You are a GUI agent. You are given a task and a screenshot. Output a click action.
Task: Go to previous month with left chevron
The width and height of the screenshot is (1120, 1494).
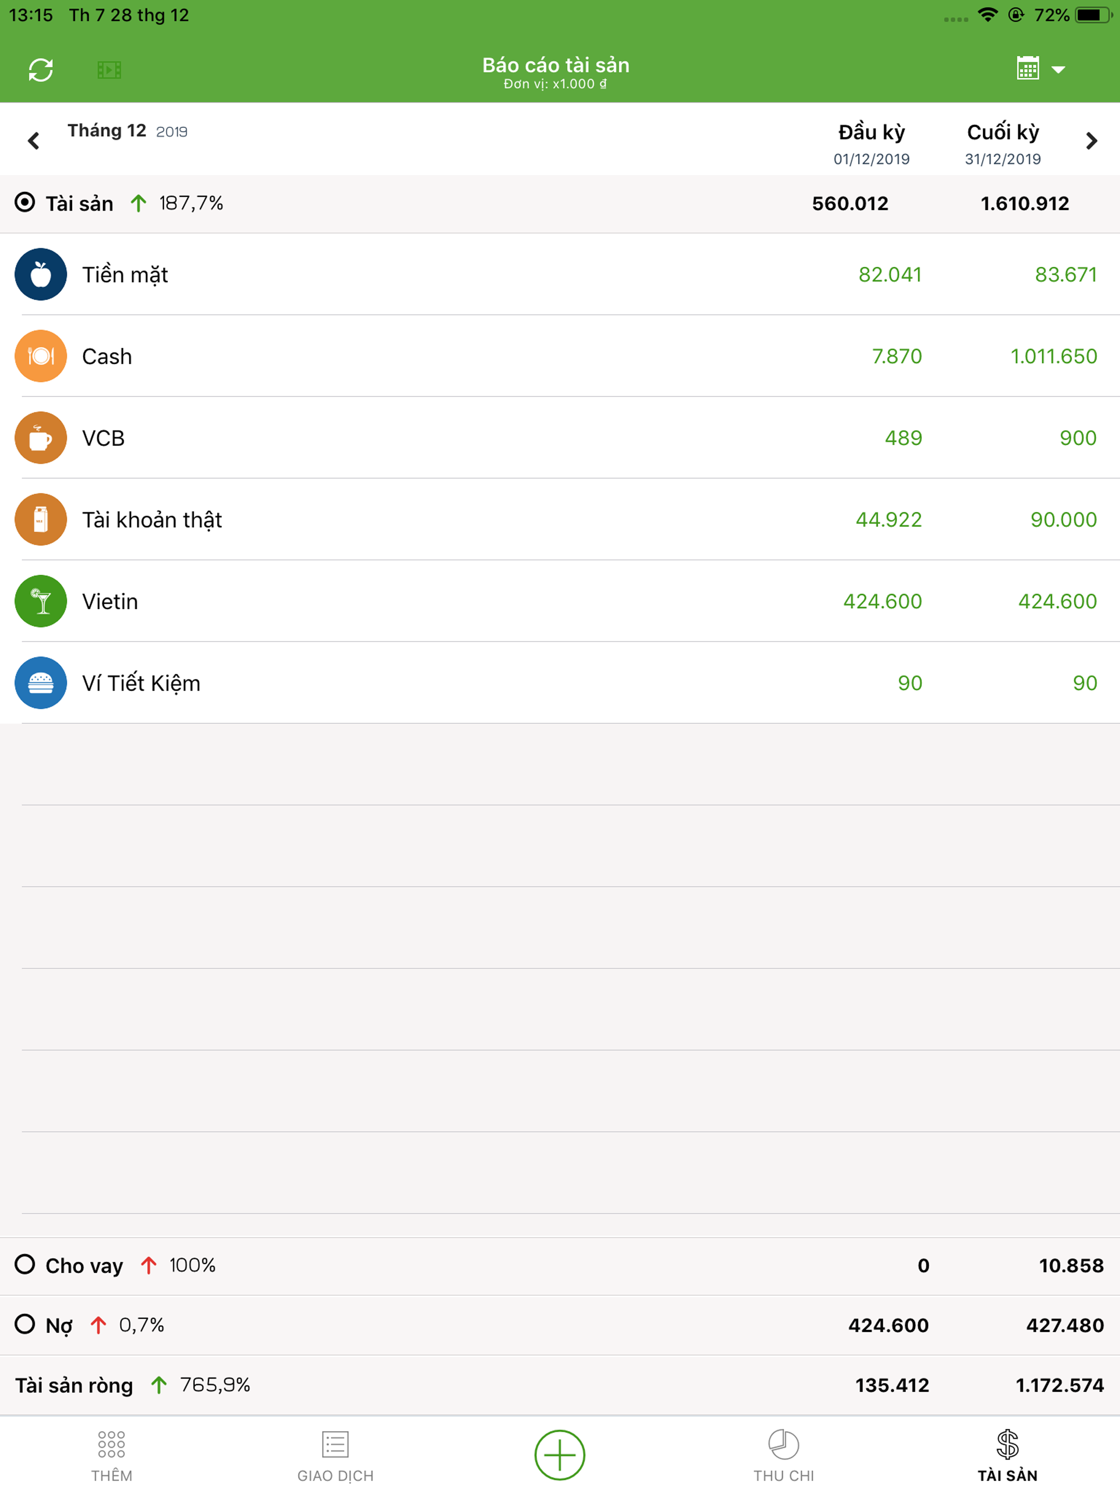33,141
